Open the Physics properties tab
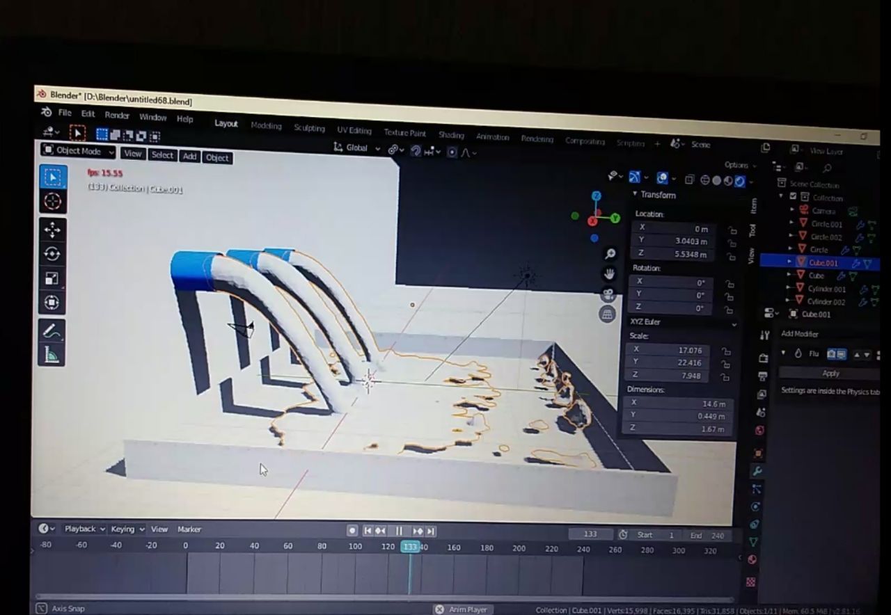The image size is (891, 615). [755, 506]
